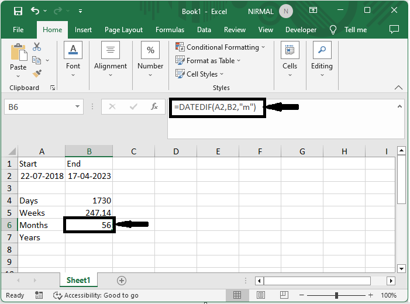Select the Sheet1 tab
The width and height of the screenshot is (410, 304).
[x=78, y=280]
